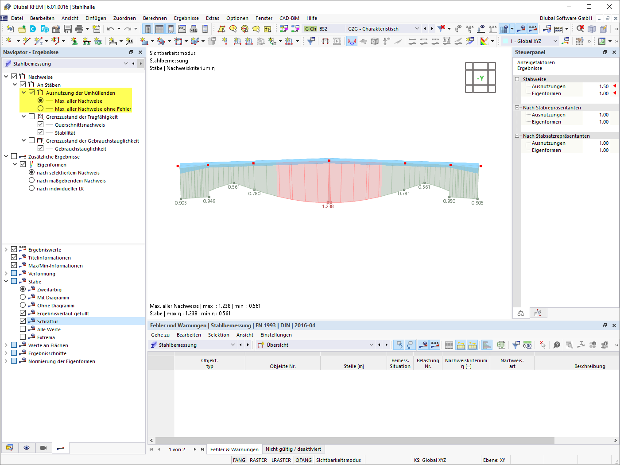The width and height of the screenshot is (620, 465).
Task: Click the nodal support green icon
Action: [74, 41]
